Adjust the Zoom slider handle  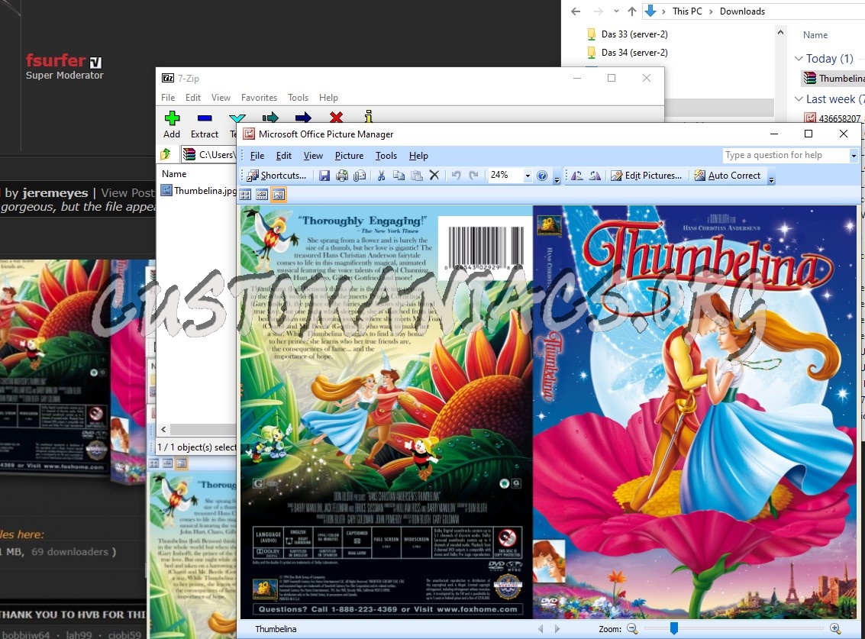[673, 628]
